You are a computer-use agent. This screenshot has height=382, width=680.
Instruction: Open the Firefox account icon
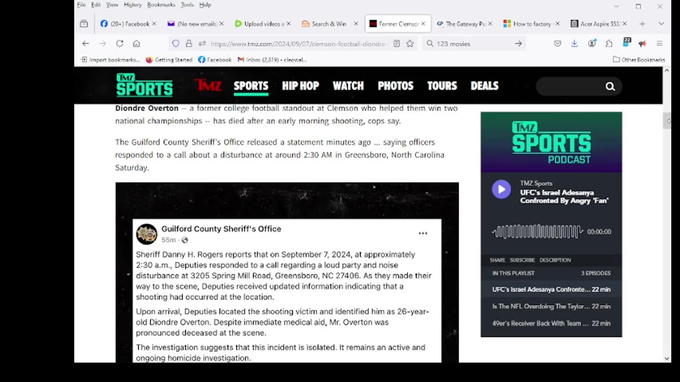click(x=592, y=44)
